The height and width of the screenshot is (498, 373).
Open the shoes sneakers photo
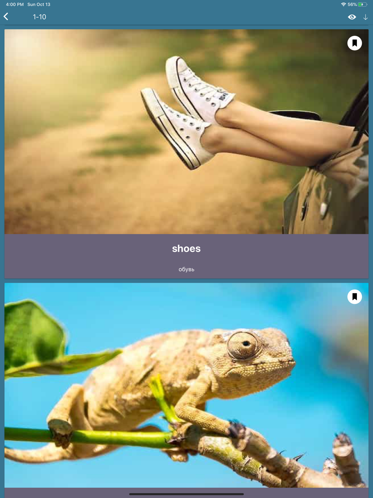pyautogui.click(x=186, y=132)
